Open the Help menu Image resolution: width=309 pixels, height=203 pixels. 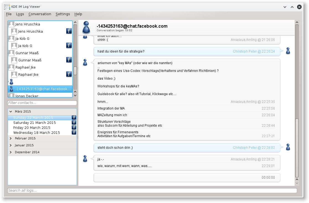78,14
